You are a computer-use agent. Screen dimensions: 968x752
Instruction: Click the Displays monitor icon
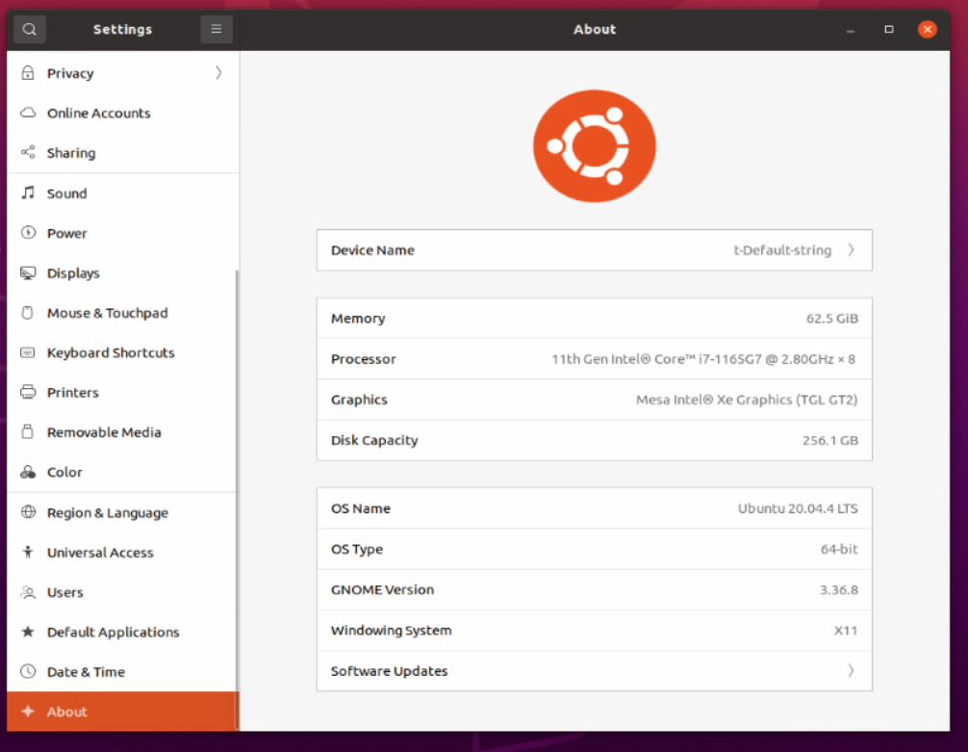coord(28,272)
